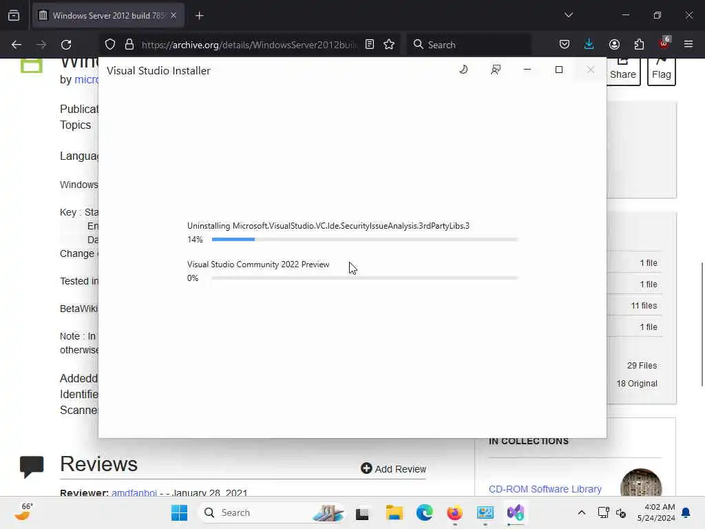
Task: Click the archive.org URL address field
Action: (249, 45)
